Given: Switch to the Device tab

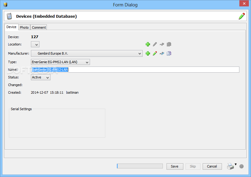Looking at the screenshot, I should click(11, 27).
